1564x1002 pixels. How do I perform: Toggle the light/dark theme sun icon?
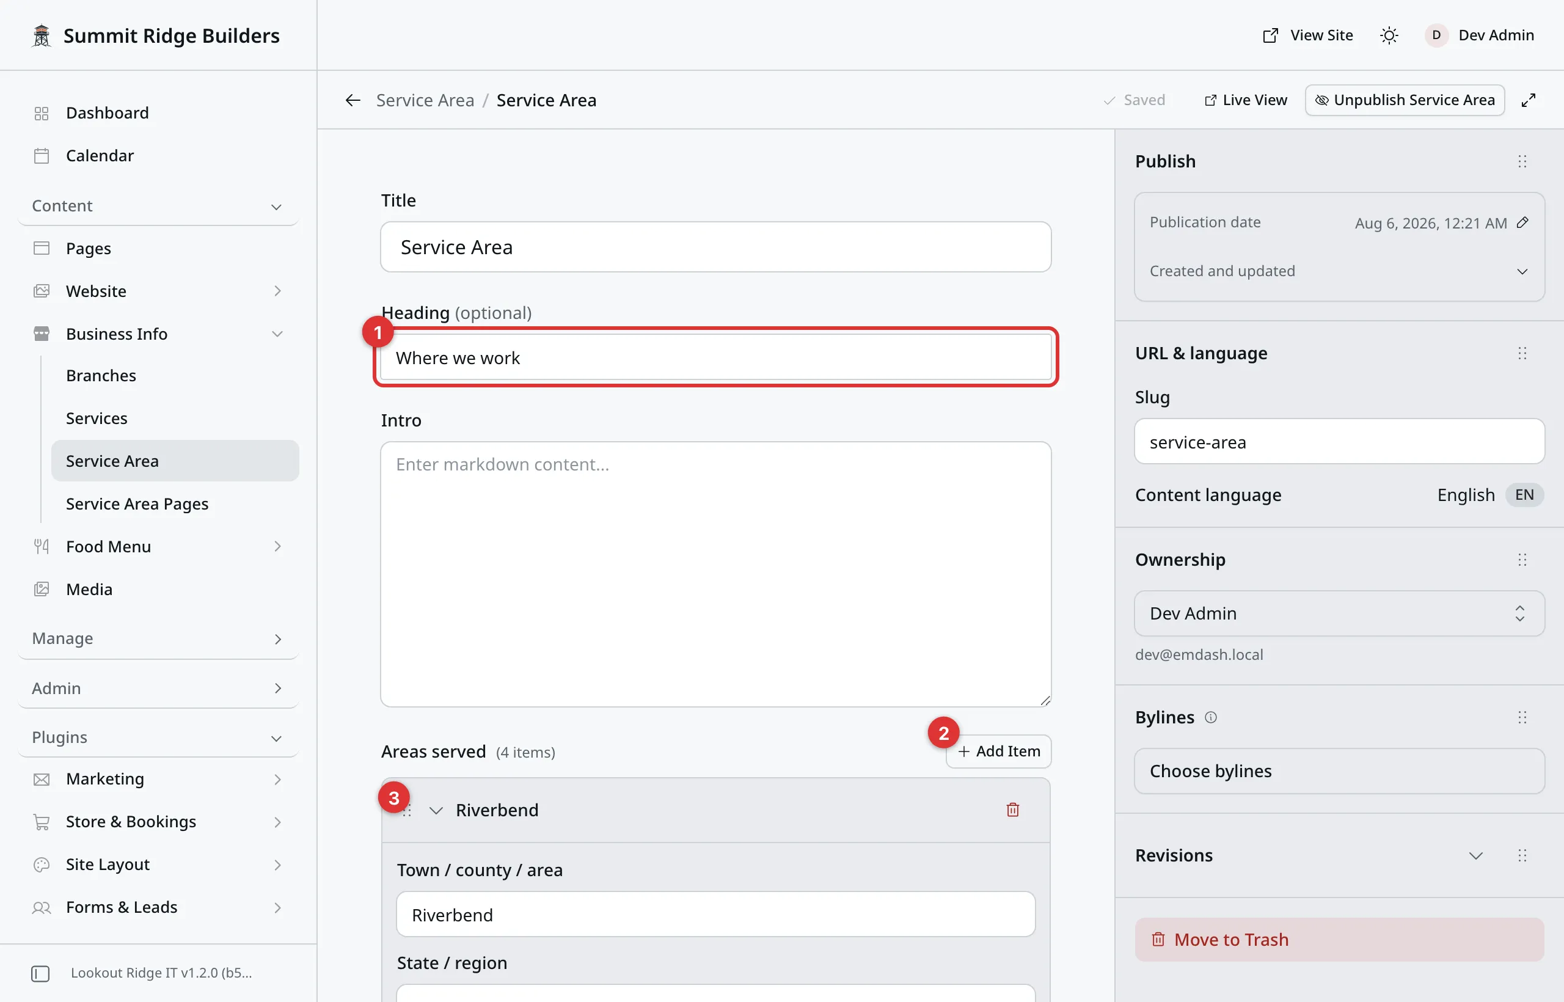click(x=1389, y=35)
